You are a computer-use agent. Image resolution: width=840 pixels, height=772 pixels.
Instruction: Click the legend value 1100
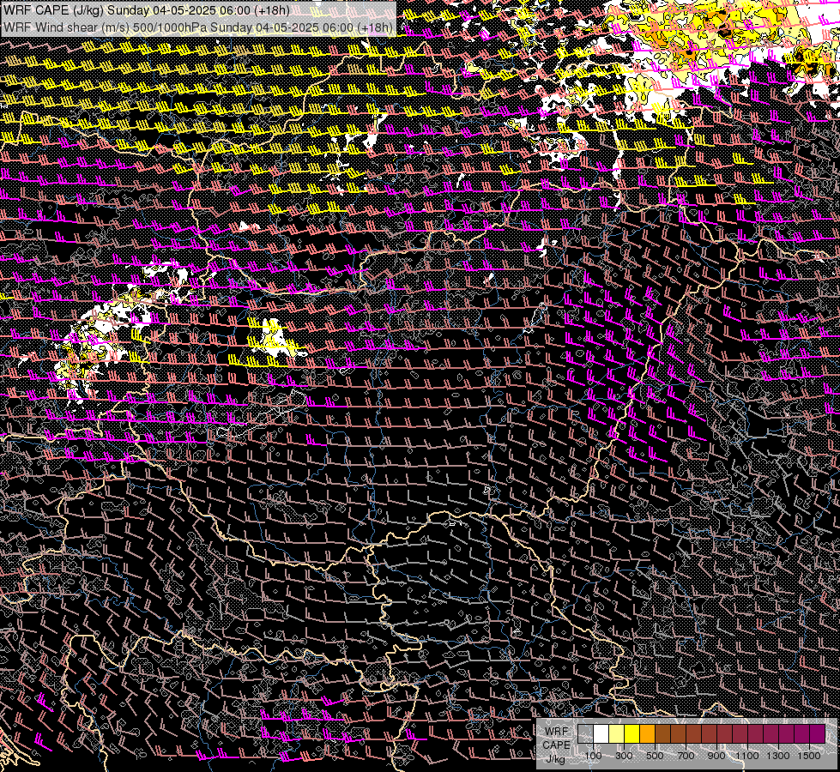coord(746,756)
